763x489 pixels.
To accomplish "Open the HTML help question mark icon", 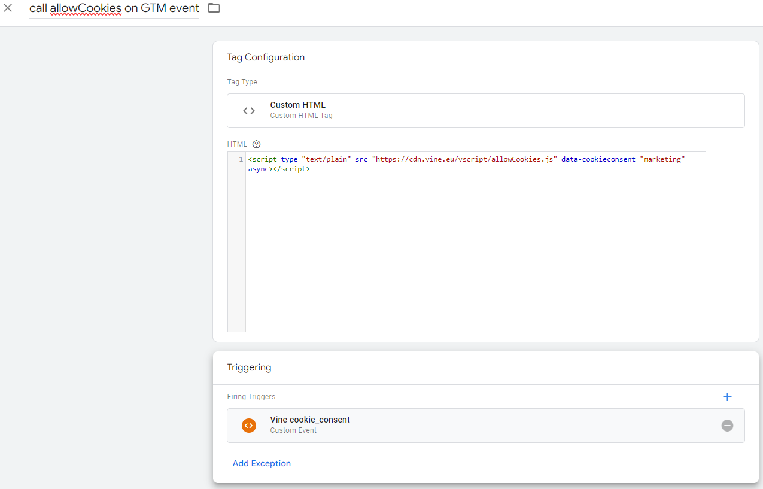I will coord(257,144).
